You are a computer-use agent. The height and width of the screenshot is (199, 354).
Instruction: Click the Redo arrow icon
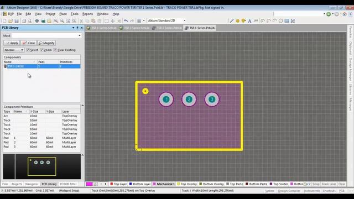tap(132, 21)
